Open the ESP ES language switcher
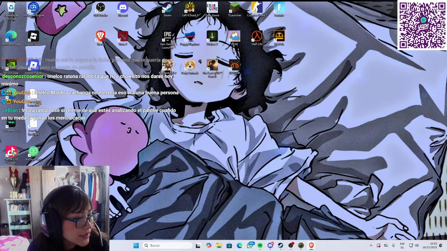Viewport: 447px width, 251px height. (402, 245)
